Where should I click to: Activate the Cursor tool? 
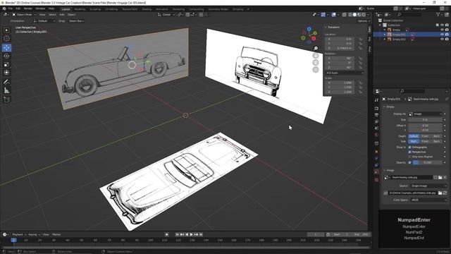pyautogui.click(x=6, y=39)
